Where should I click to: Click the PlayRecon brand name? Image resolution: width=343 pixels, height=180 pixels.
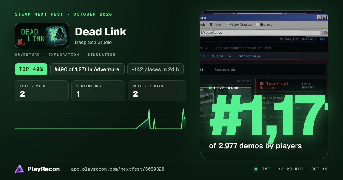tap(44, 169)
